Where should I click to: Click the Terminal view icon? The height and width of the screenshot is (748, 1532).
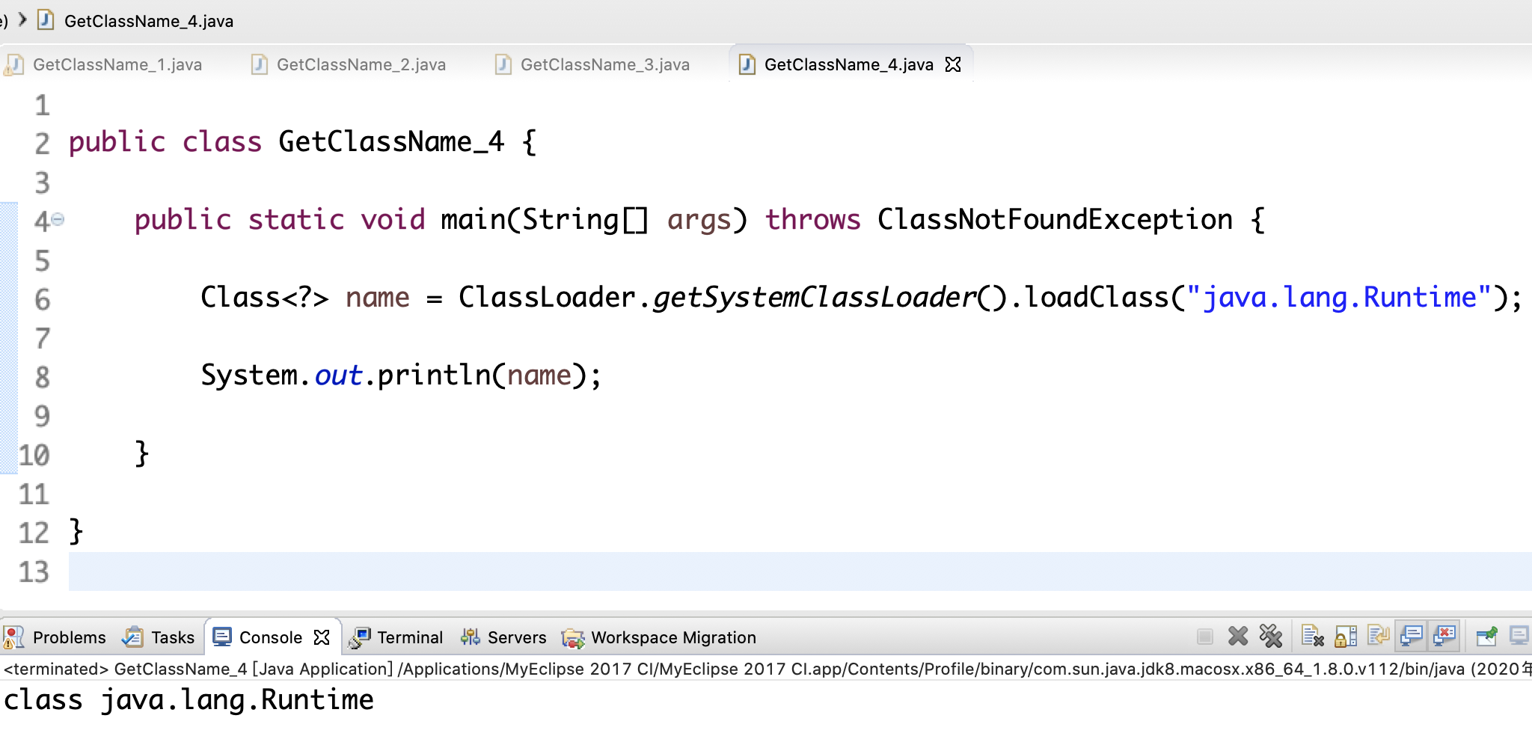coord(360,637)
